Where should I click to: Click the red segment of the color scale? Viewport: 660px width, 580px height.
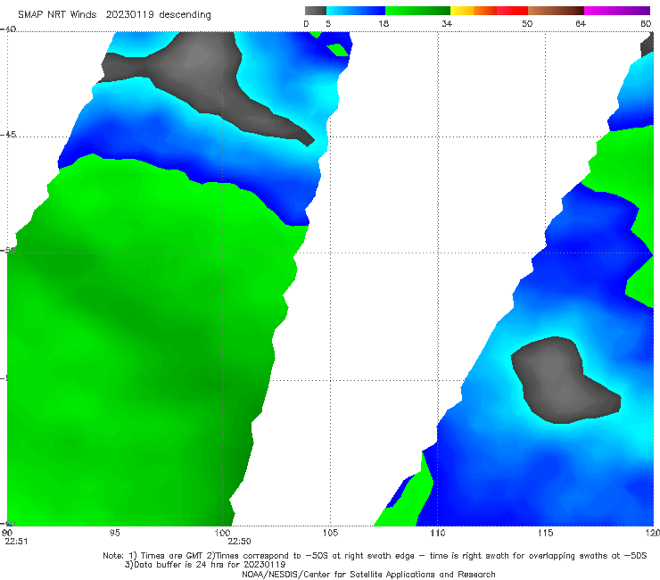tap(512, 11)
